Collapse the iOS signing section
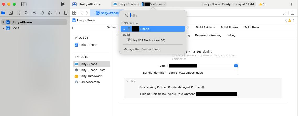This screenshot has width=298, height=116. (x=127, y=81)
